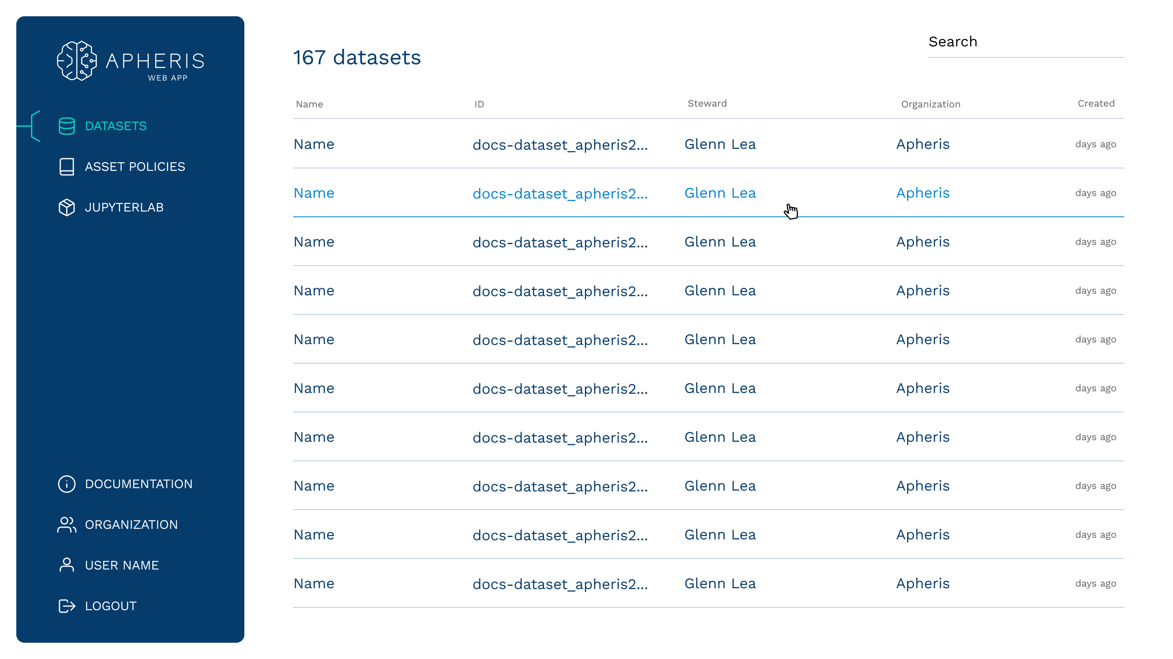Image resolution: width=1173 pixels, height=659 pixels.
Task: Click the Logout arrow icon
Action: coord(66,606)
